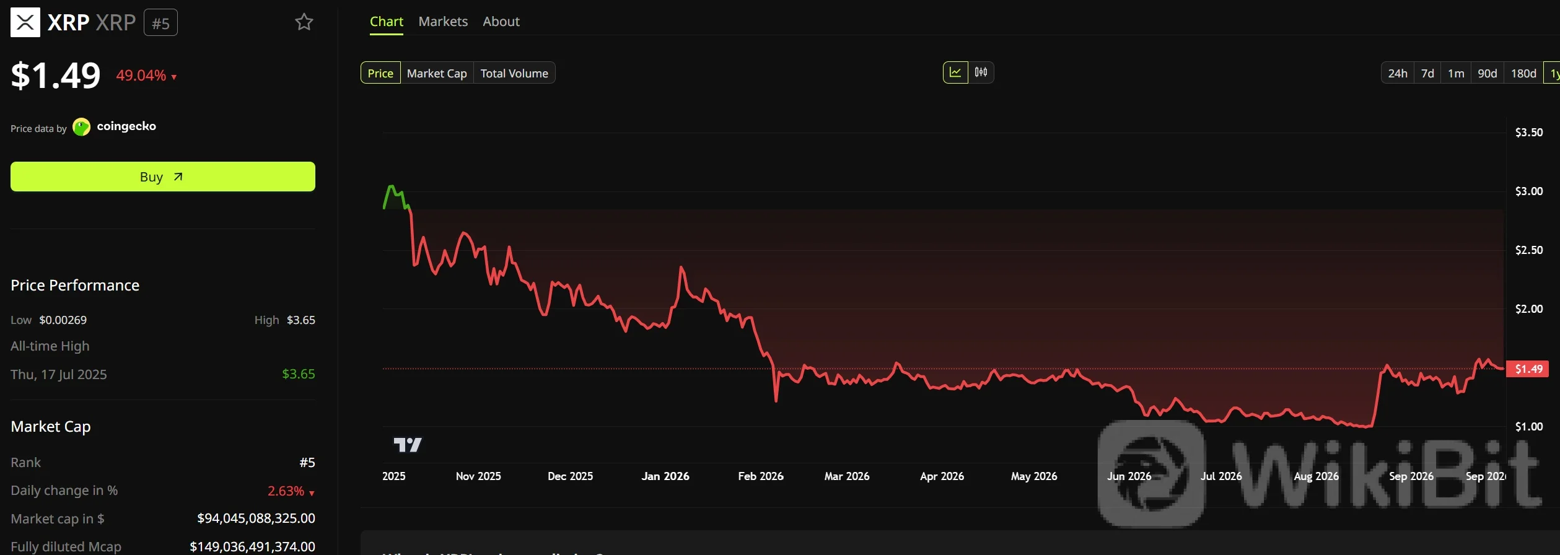Click the TradingView logo on chart
This screenshot has height=555, width=1560.
tap(408, 445)
